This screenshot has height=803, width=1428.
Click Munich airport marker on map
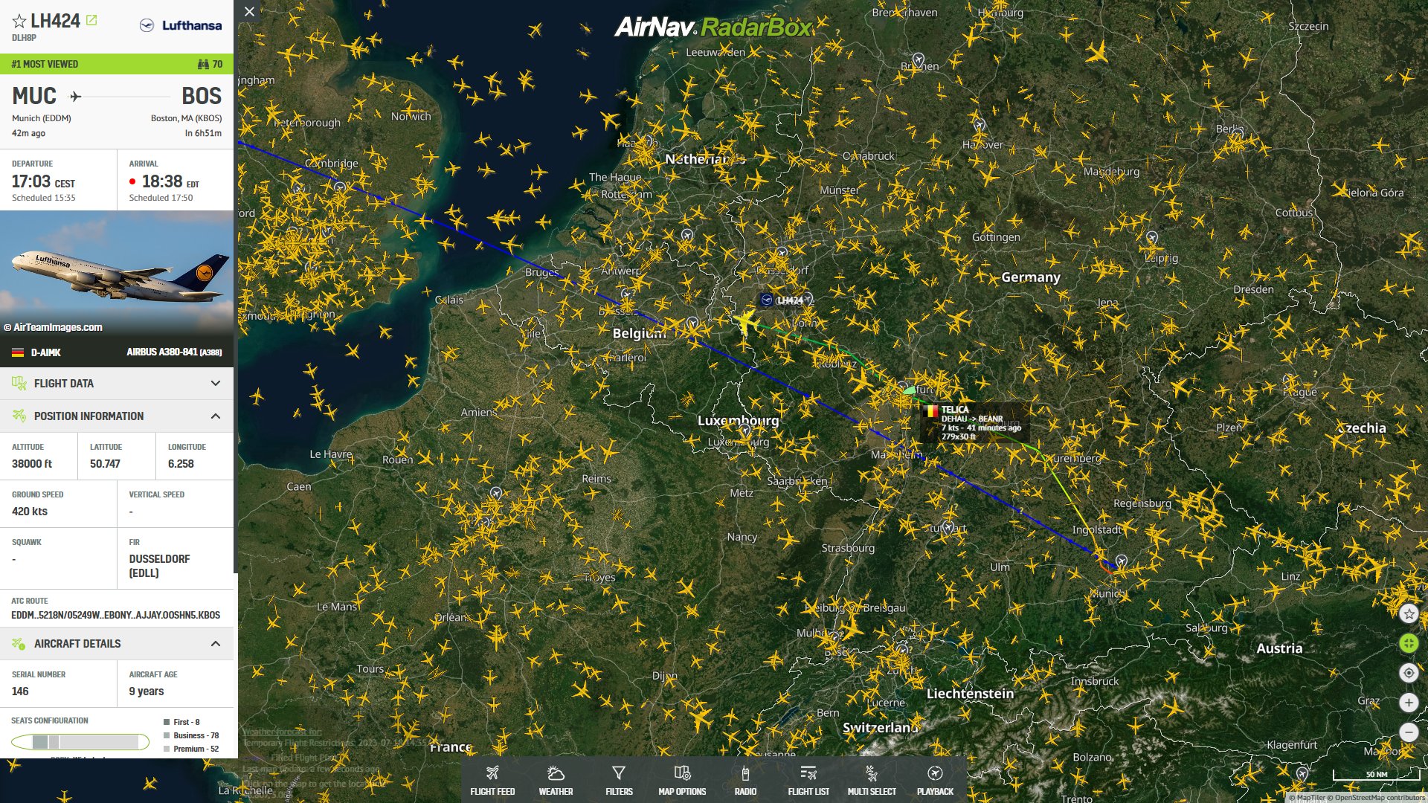[x=1122, y=561]
